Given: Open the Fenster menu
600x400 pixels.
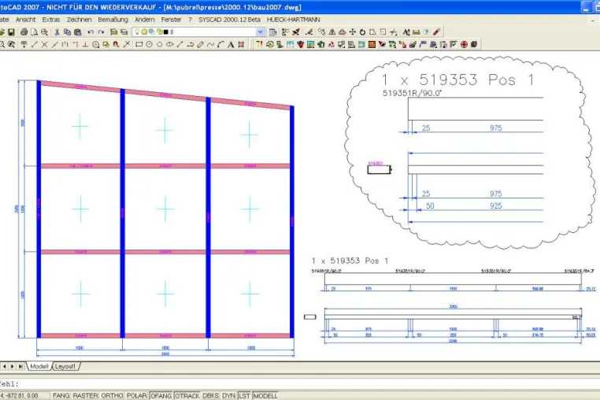Looking at the screenshot, I should pos(171,20).
